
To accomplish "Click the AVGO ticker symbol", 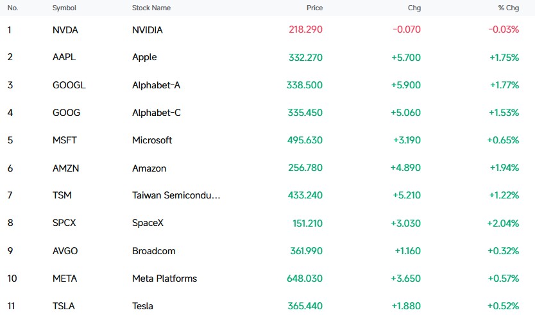I will [x=65, y=251].
